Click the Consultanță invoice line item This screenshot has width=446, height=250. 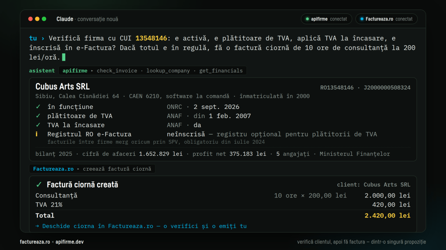(56, 196)
